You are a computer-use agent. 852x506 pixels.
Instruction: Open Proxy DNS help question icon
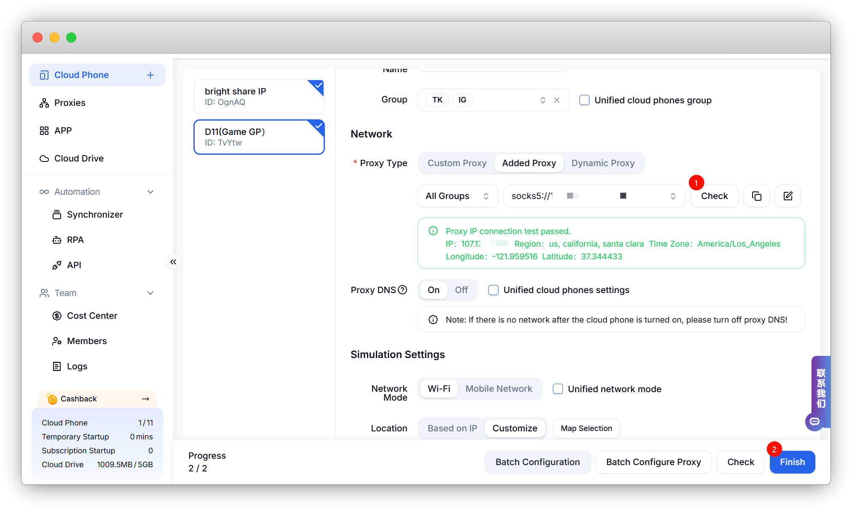pos(402,290)
